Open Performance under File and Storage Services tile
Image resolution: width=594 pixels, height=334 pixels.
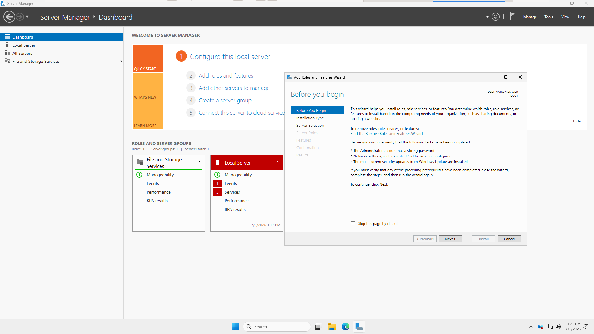point(159,192)
